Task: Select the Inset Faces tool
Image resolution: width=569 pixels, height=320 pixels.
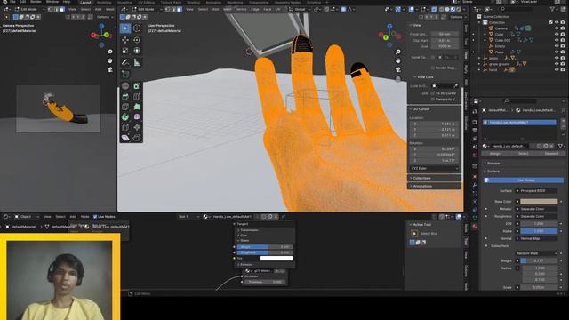Action: coord(137,86)
